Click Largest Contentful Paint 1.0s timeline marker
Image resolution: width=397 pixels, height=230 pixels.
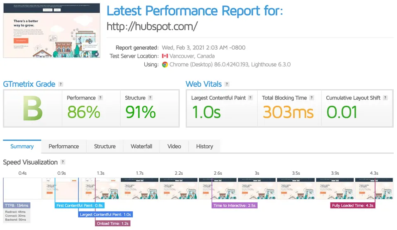105,215
